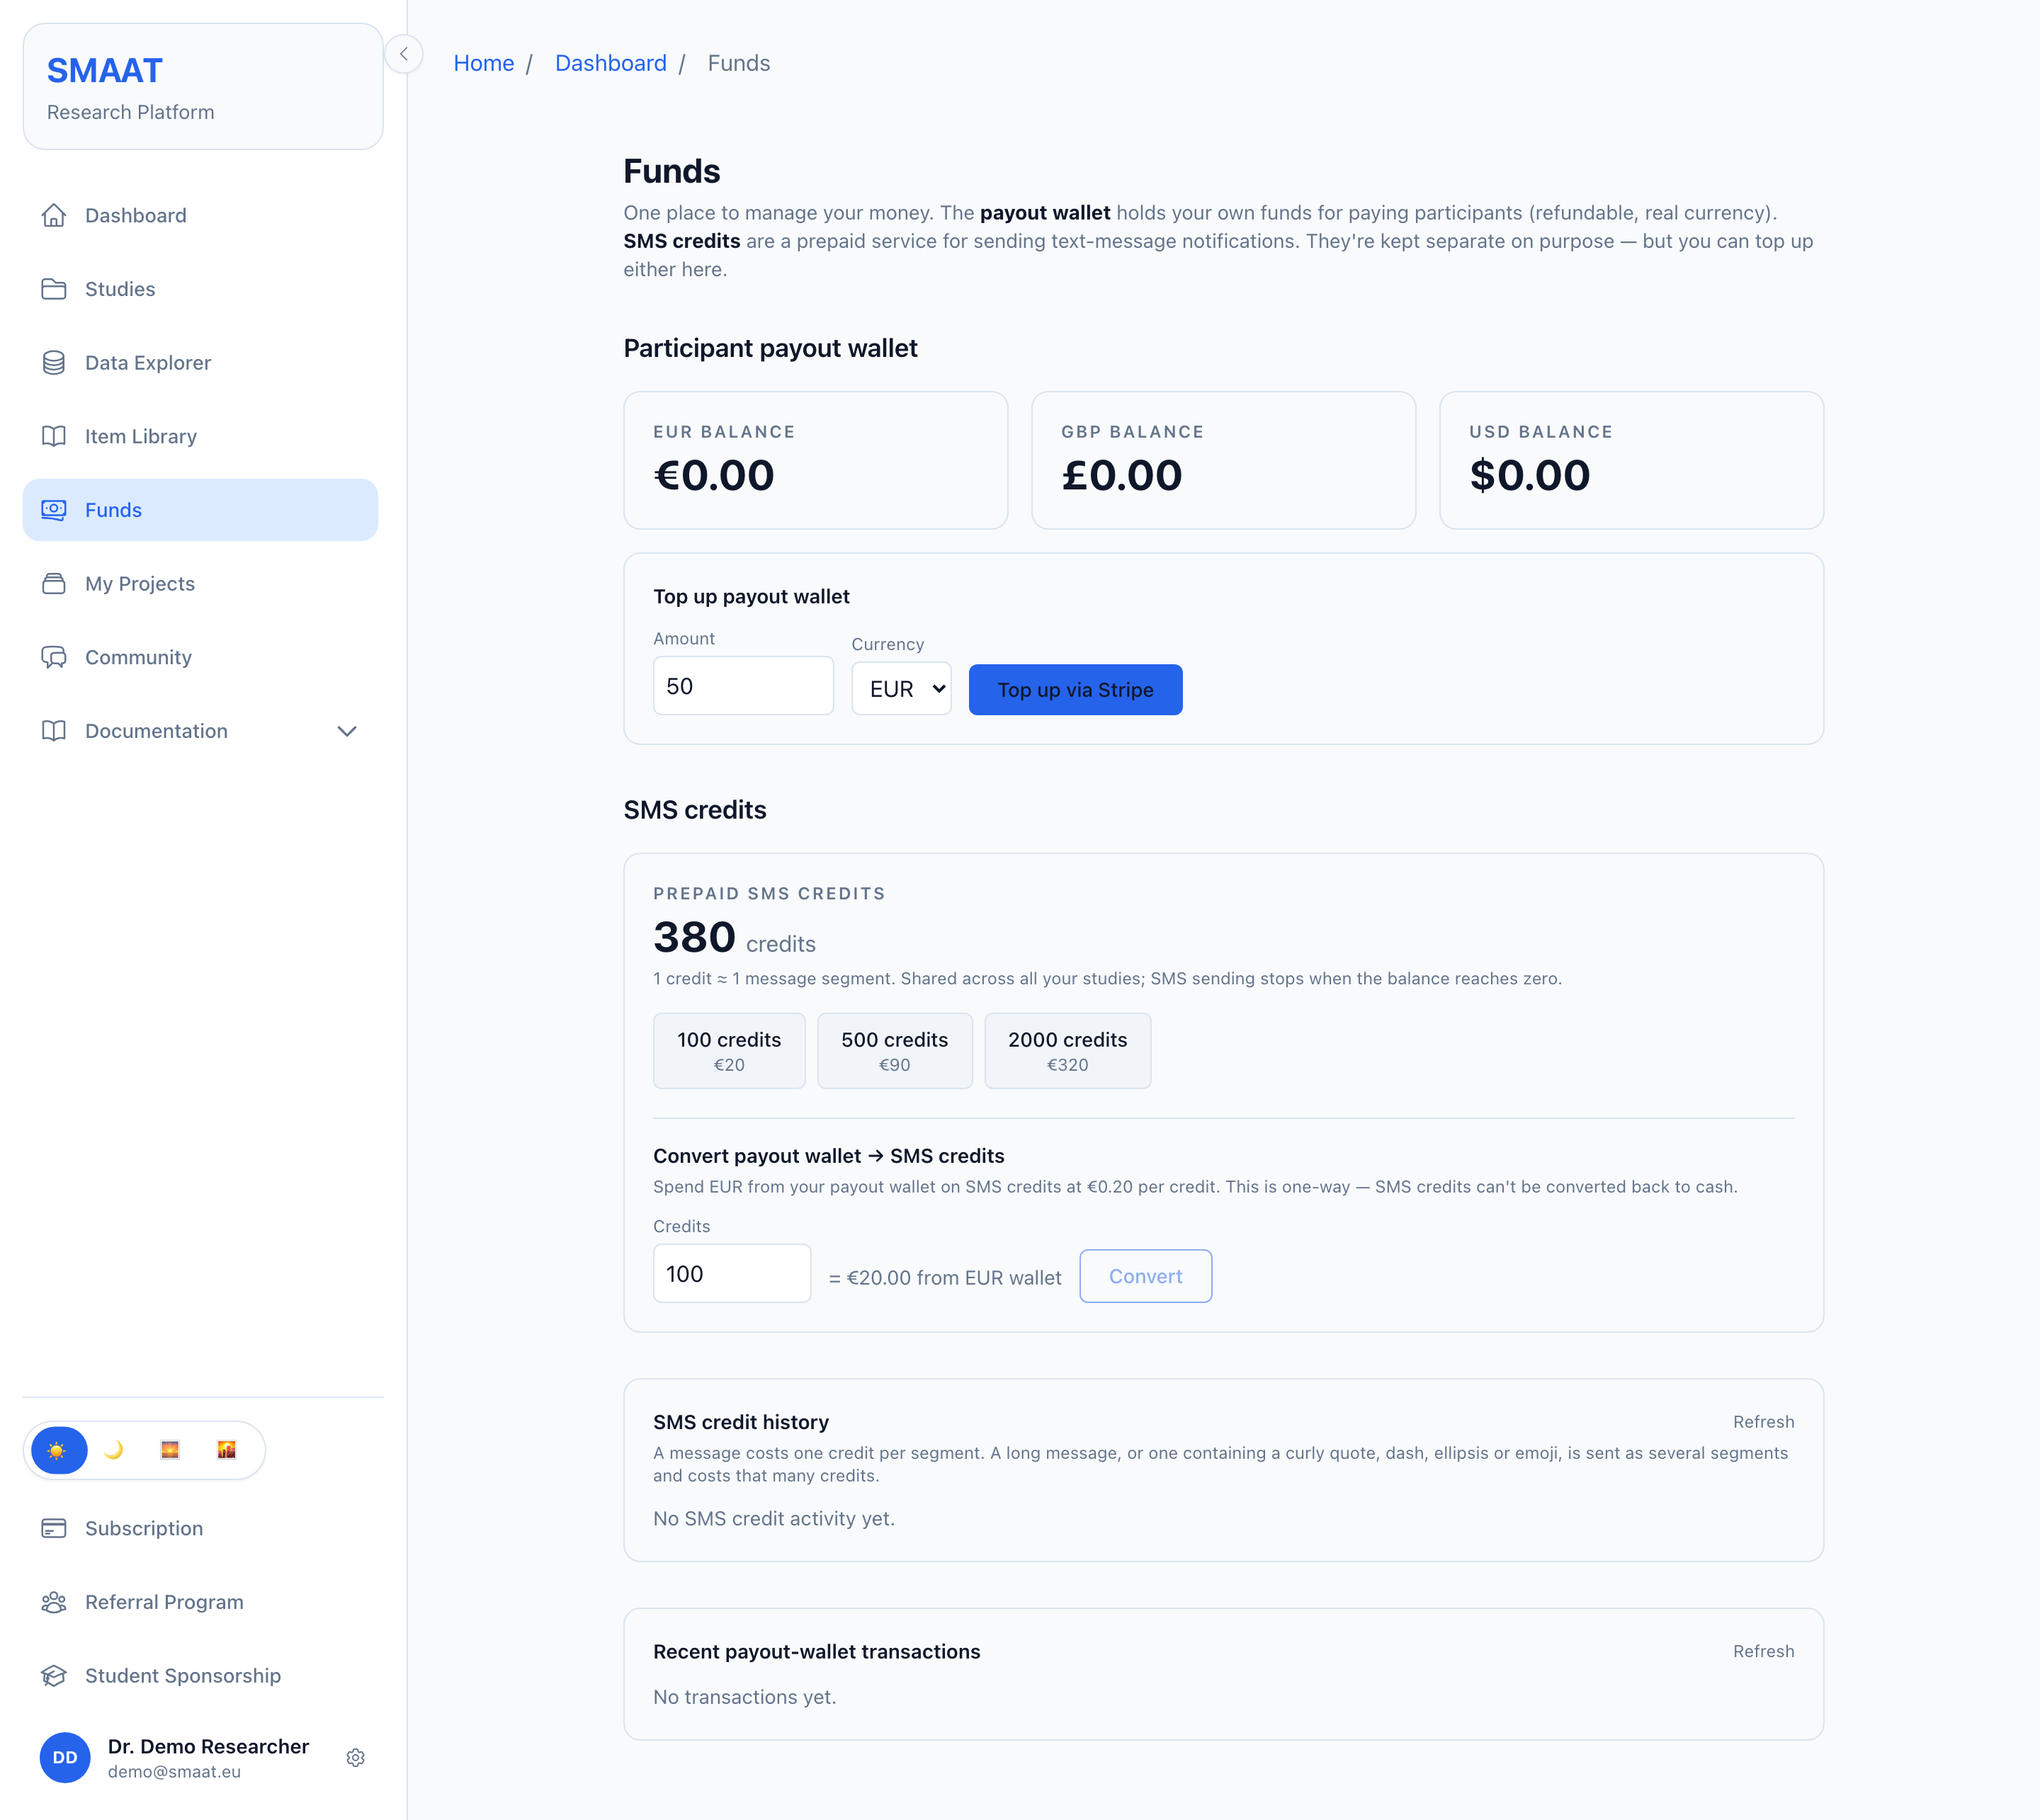The width and height of the screenshot is (2040, 1820).
Task: Click the Subscription card icon
Action: pos(54,1528)
